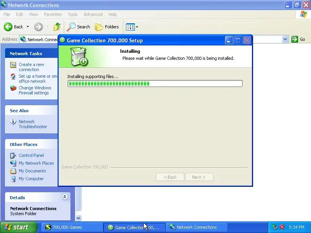Click the 5:34 PM system clock

coord(297,227)
